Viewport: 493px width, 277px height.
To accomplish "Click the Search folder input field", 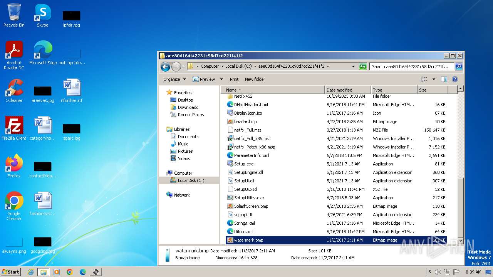I will (x=412, y=66).
